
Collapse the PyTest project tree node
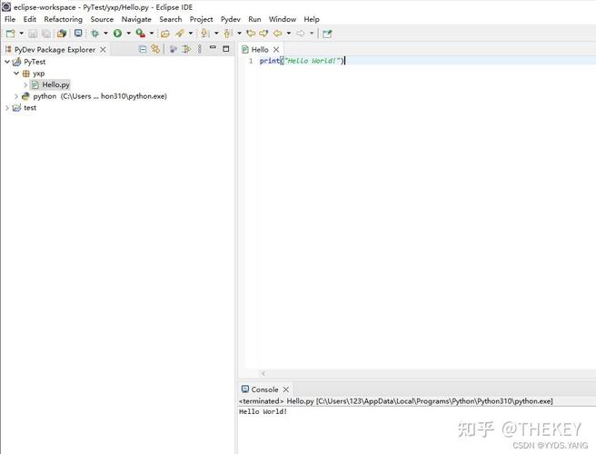pyautogui.click(x=7, y=62)
